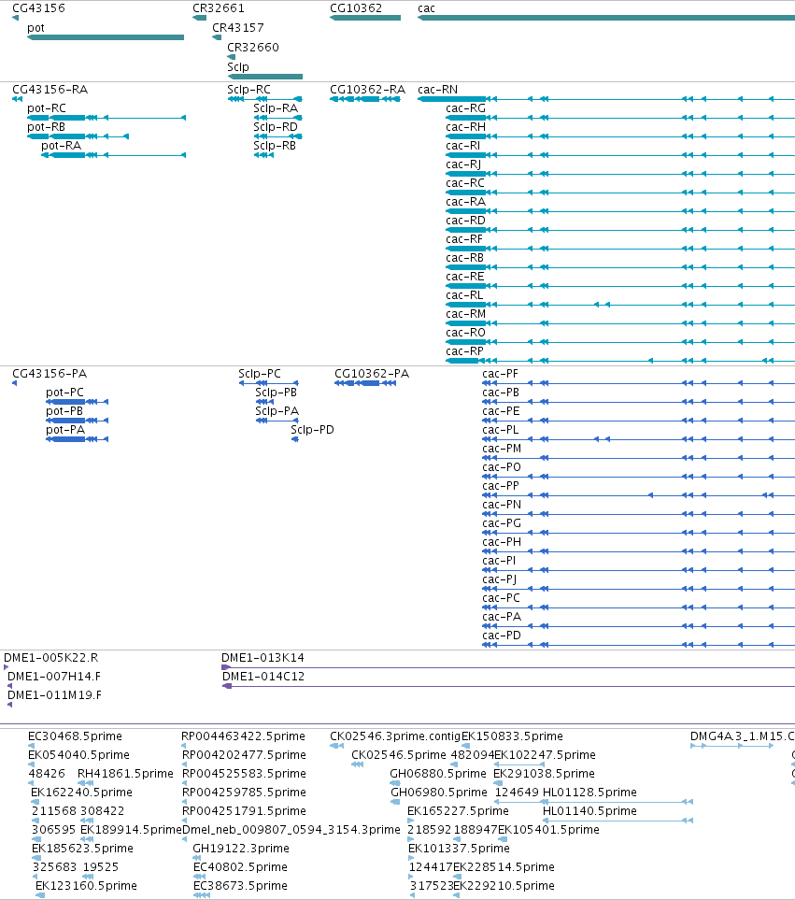Click the CG43156 gene label

[38, 8]
